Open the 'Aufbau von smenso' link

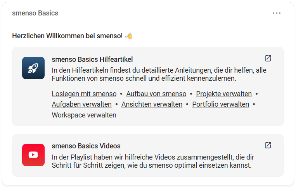[x=156, y=94]
